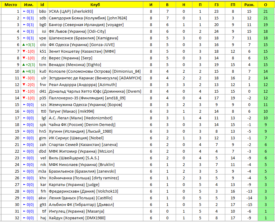
Task: Click the red down arrow for Верес
Action: (x=24, y=58)
